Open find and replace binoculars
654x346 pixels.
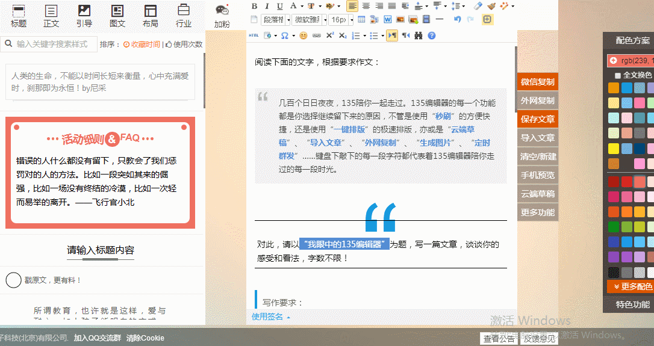click(x=419, y=36)
